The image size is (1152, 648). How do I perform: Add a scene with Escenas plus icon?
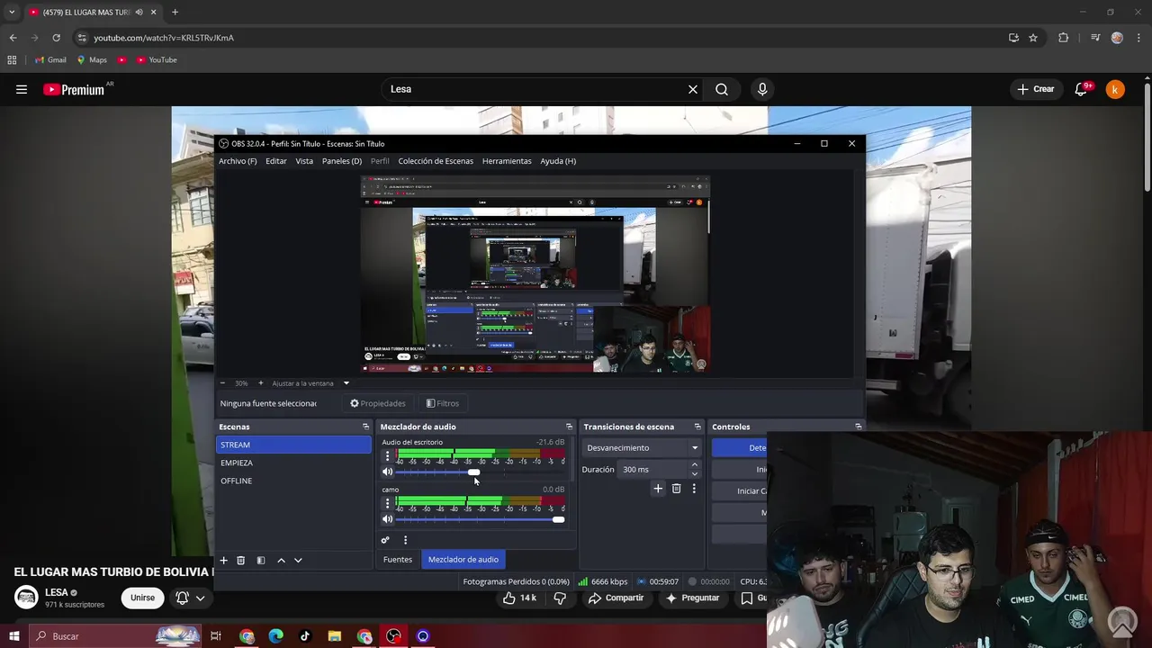pyautogui.click(x=224, y=560)
